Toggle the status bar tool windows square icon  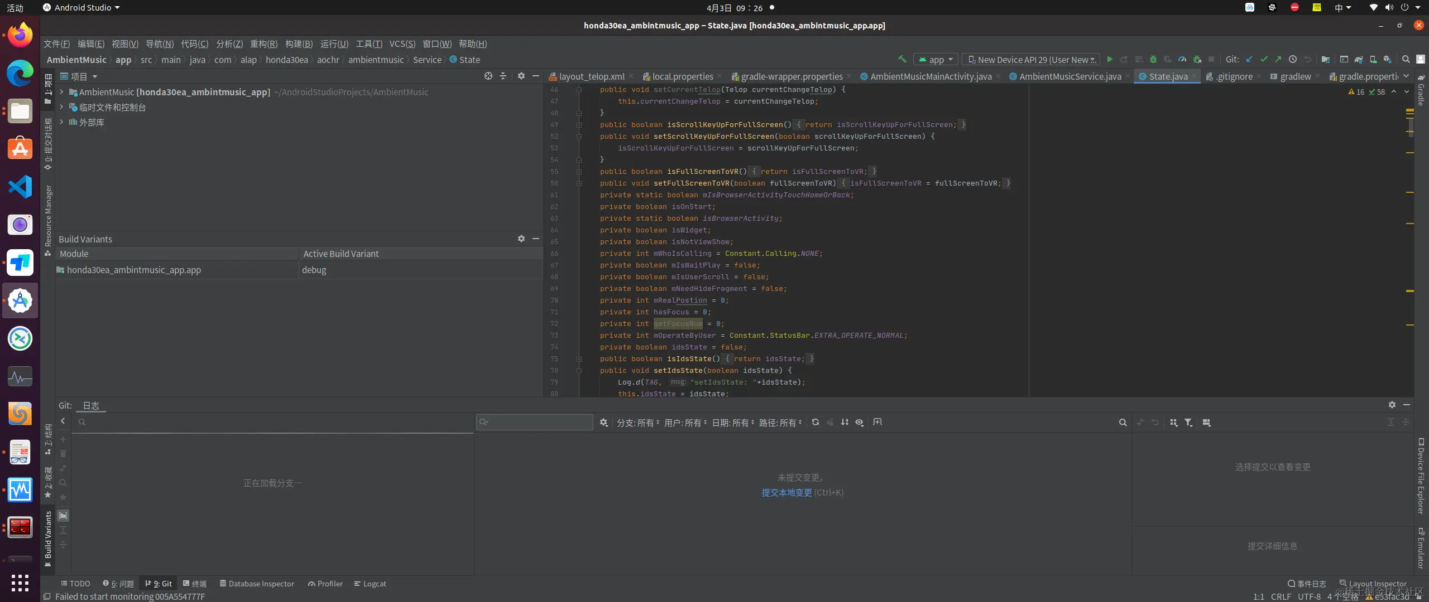(47, 596)
